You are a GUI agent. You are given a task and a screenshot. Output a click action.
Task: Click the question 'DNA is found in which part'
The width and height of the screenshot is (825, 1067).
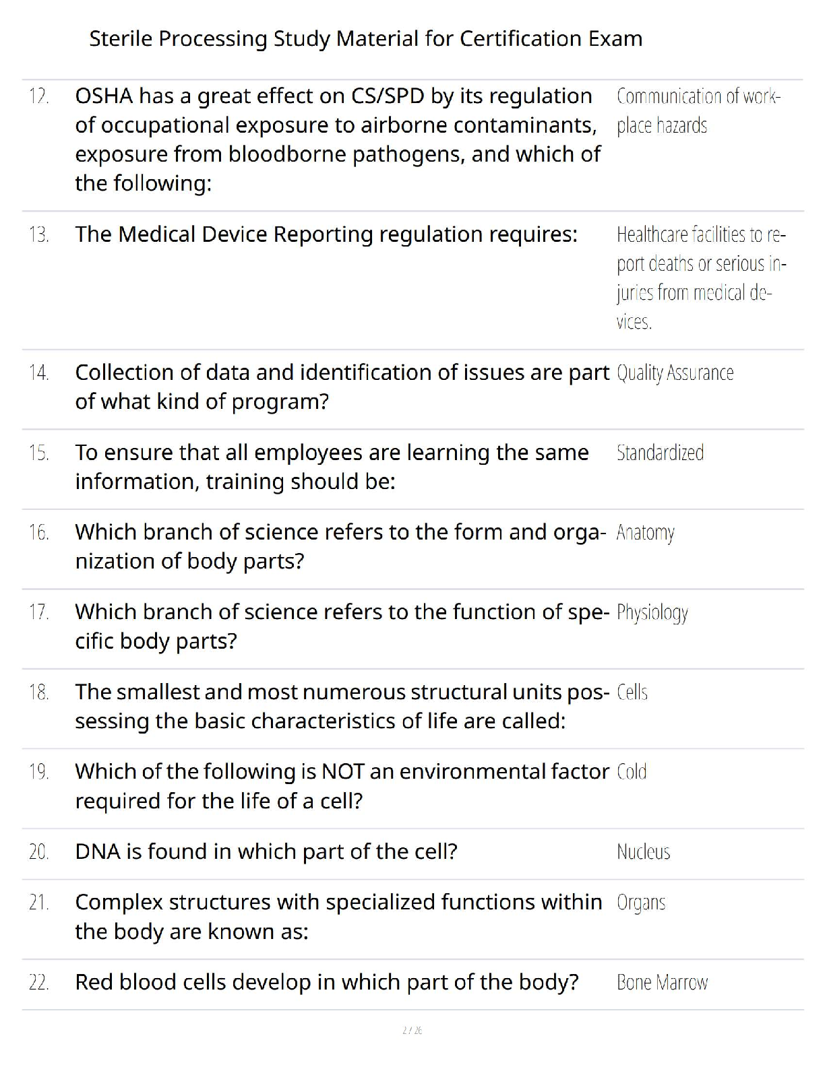click(266, 852)
